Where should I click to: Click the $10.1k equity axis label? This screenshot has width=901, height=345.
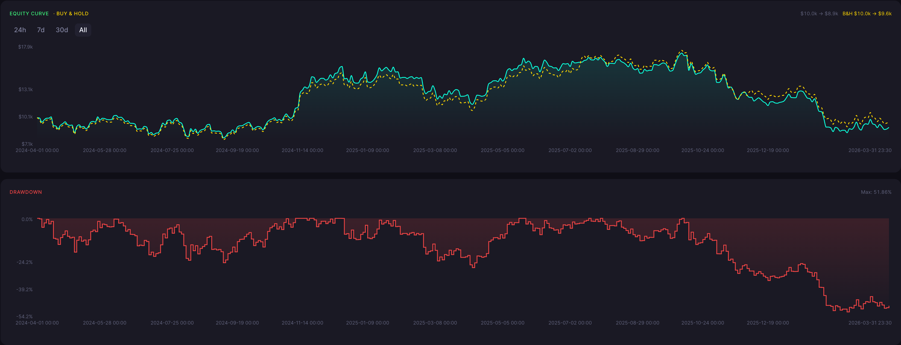point(25,117)
